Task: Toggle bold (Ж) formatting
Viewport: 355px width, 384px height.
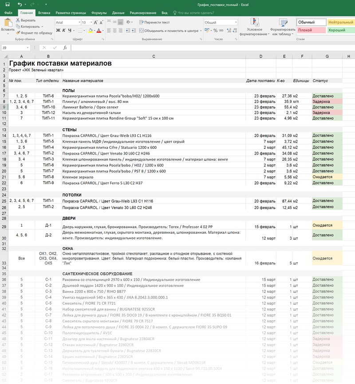Action: click(x=58, y=31)
